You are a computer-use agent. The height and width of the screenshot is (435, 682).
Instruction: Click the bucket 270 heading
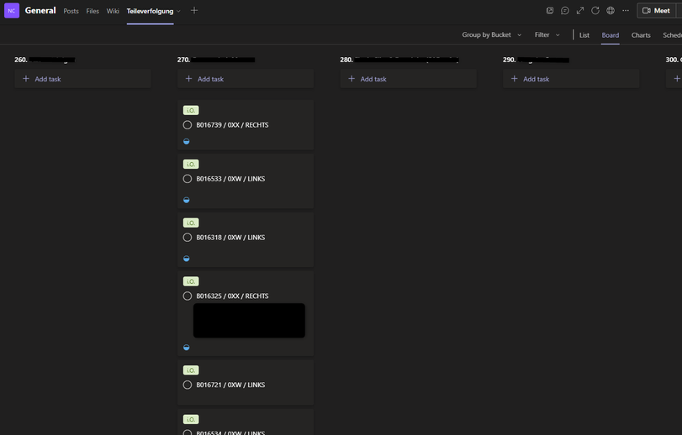[x=216, y=60]
